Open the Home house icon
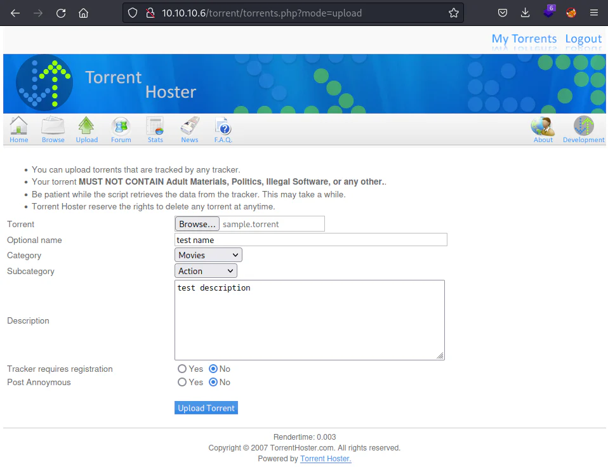Screen dimensions: 608x467 (18, 126)
